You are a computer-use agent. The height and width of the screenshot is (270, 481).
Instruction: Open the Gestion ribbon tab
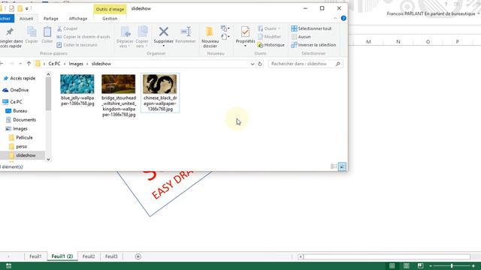coord(110,19)
